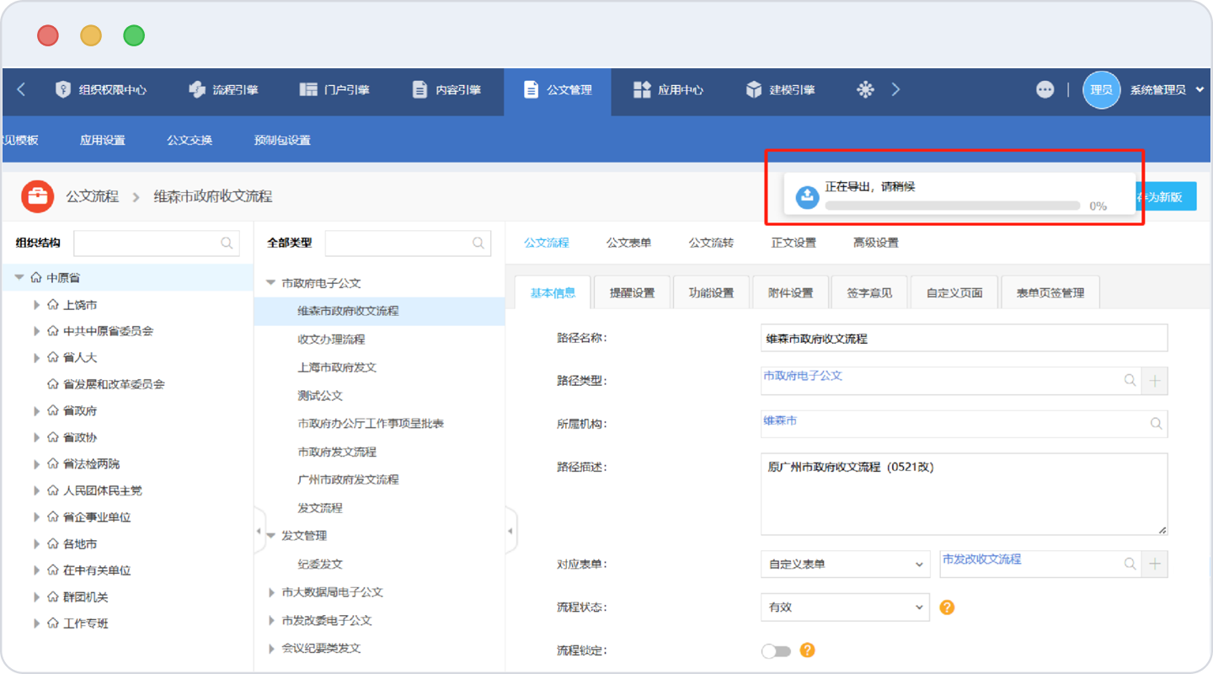Toggle the 流程锁定 switch
This screenshot has height=674, width=1213.
coord(776,650)
